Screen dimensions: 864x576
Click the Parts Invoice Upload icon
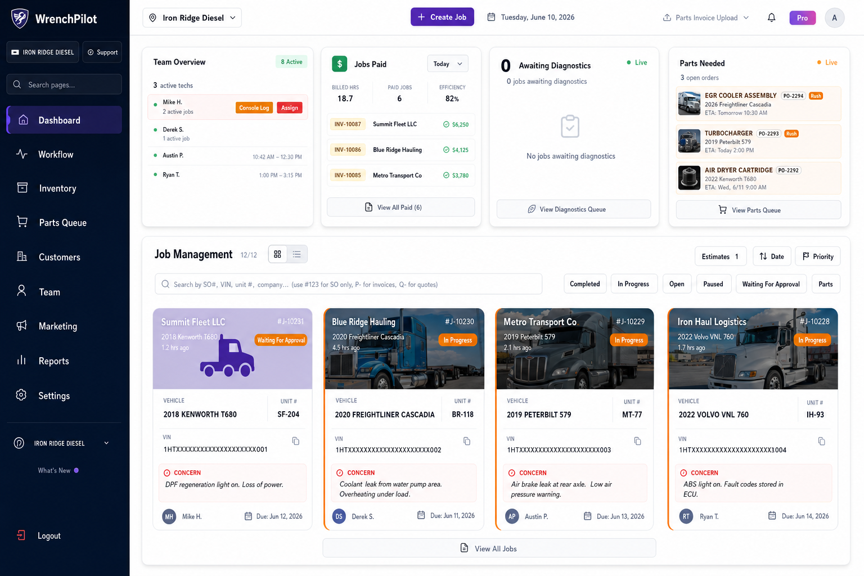667,17
